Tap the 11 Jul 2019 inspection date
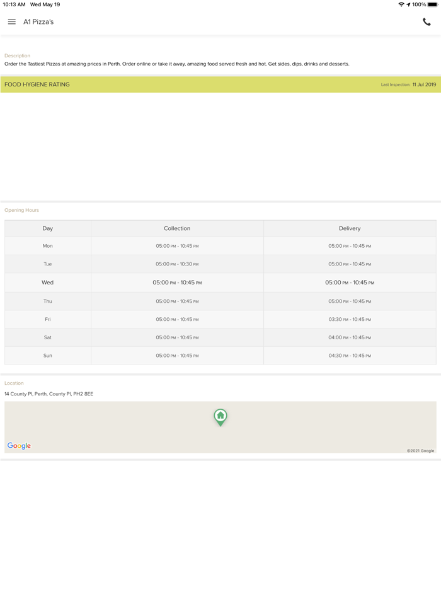Screen dimensions: 441x589 [x=424, y=85]
